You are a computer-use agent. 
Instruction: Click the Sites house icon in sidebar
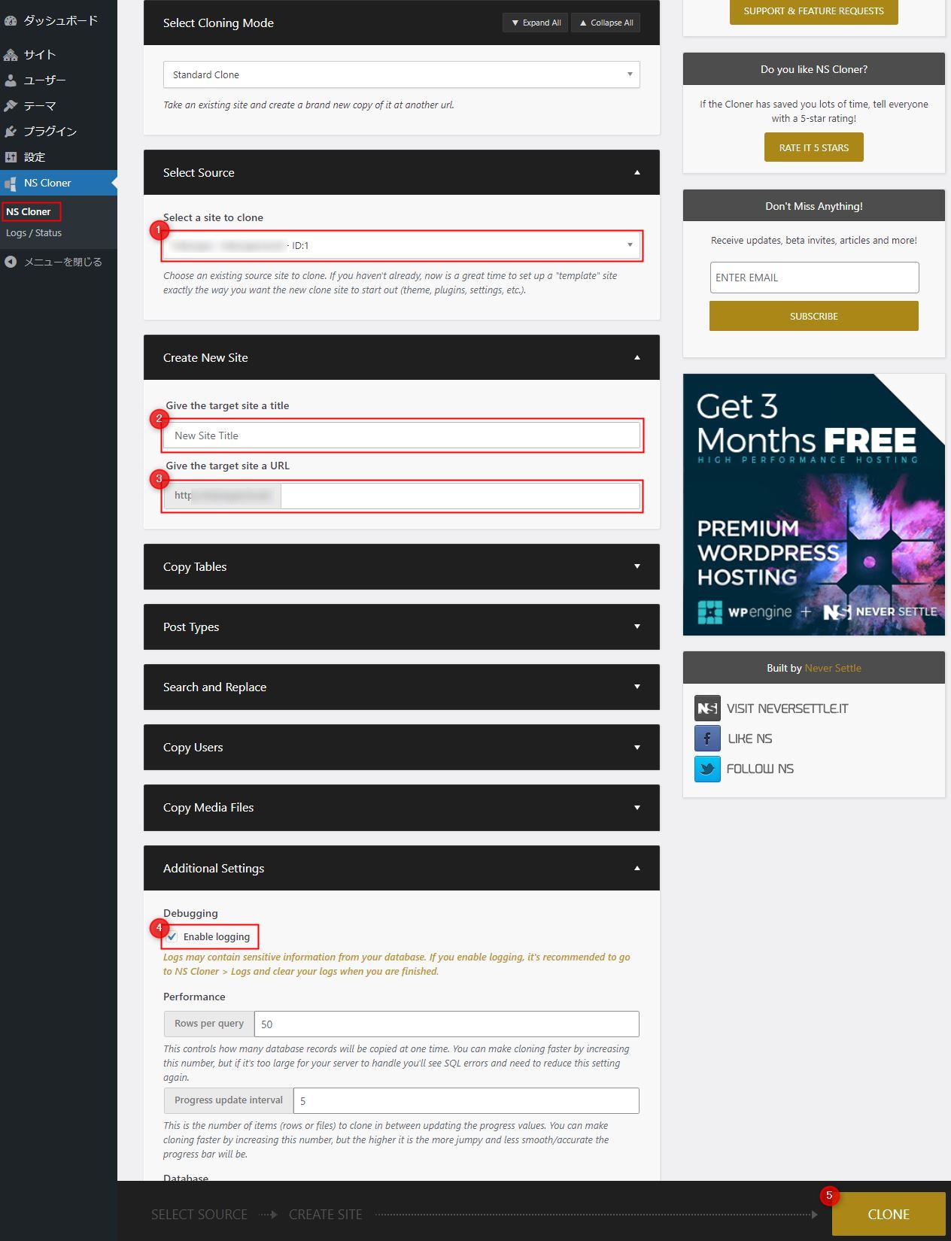(11, 55)
